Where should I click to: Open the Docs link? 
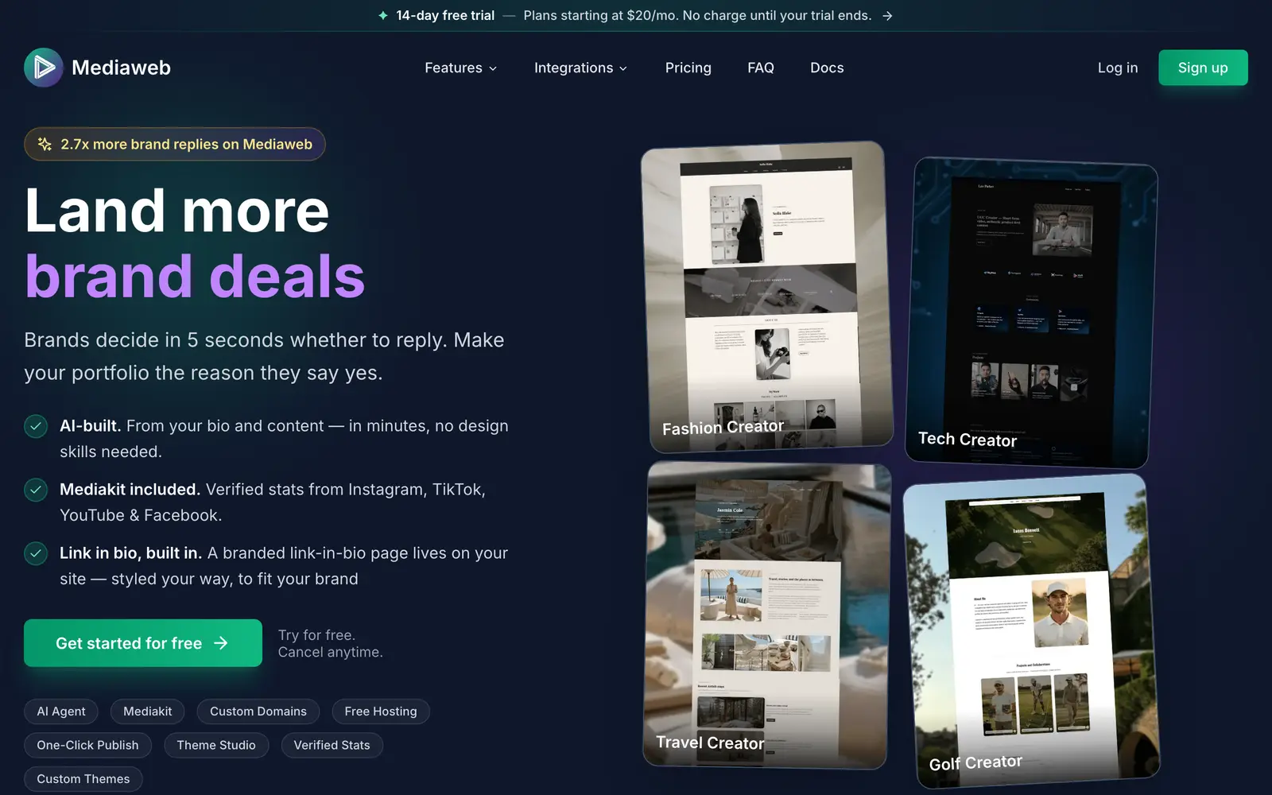[x=827, y=68]
